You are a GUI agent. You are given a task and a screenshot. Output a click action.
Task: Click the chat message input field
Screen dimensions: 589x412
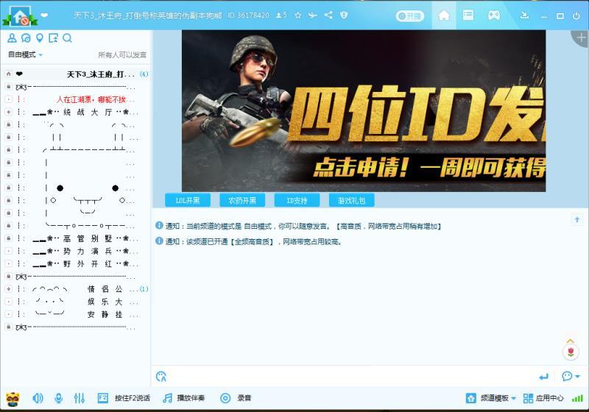tap(346, 377)
